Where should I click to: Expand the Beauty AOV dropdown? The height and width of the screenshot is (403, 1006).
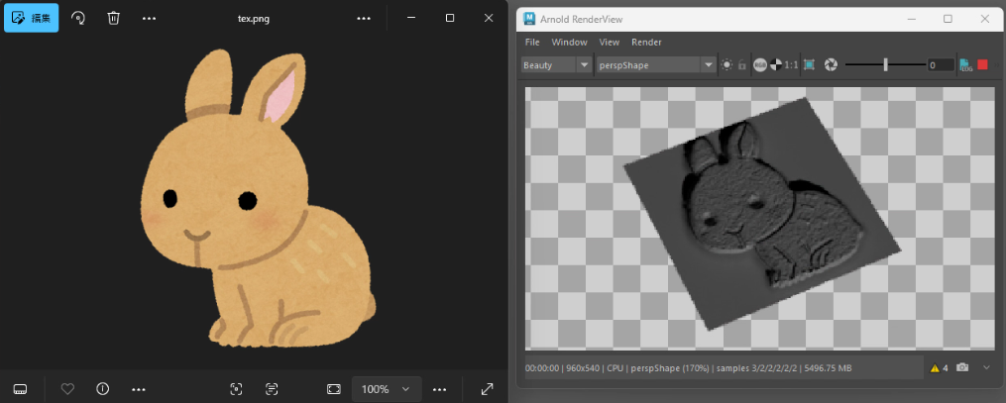(556, 64)
